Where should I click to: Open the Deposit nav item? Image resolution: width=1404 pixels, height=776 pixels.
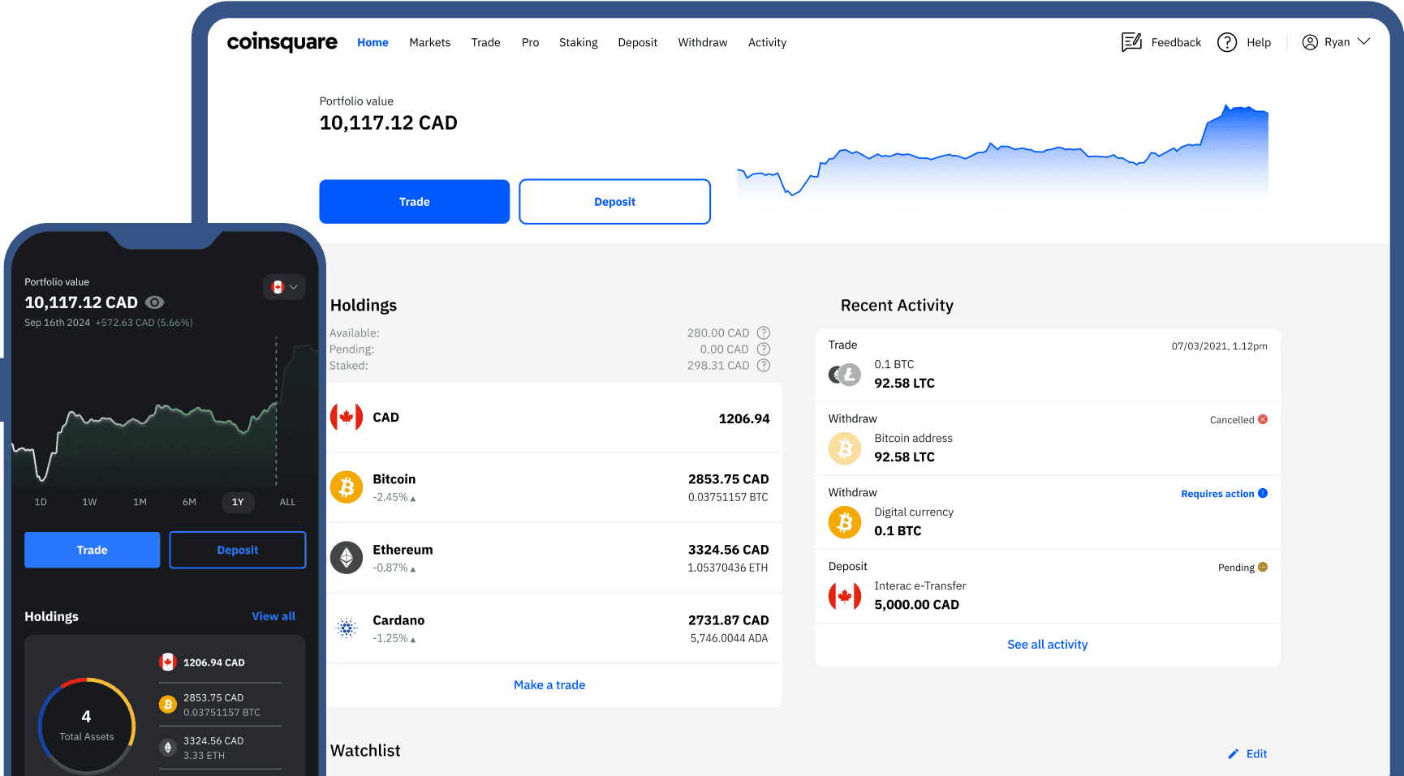click(x=637, y=42)
